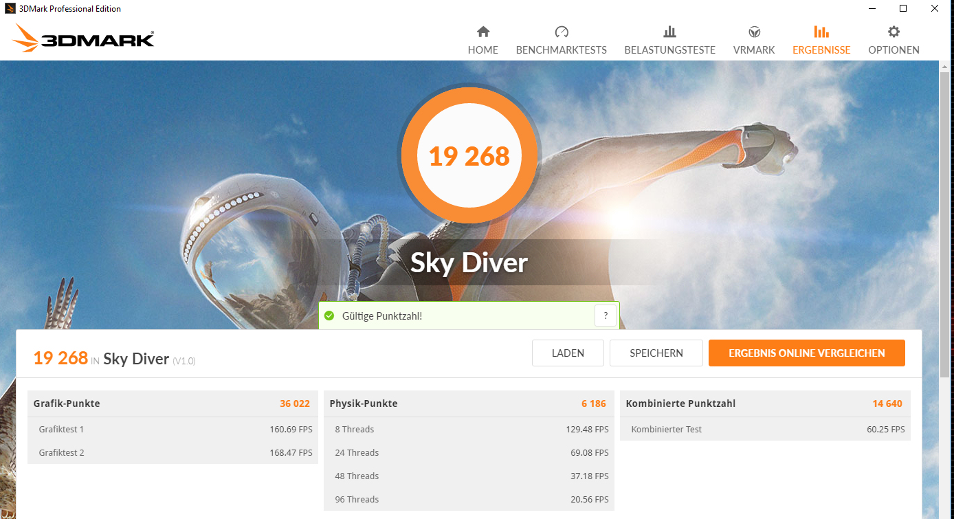Switch to the BENCHMARKTESTS tab
The height and width of the screenshot is (519, 954).
[562, 41]
